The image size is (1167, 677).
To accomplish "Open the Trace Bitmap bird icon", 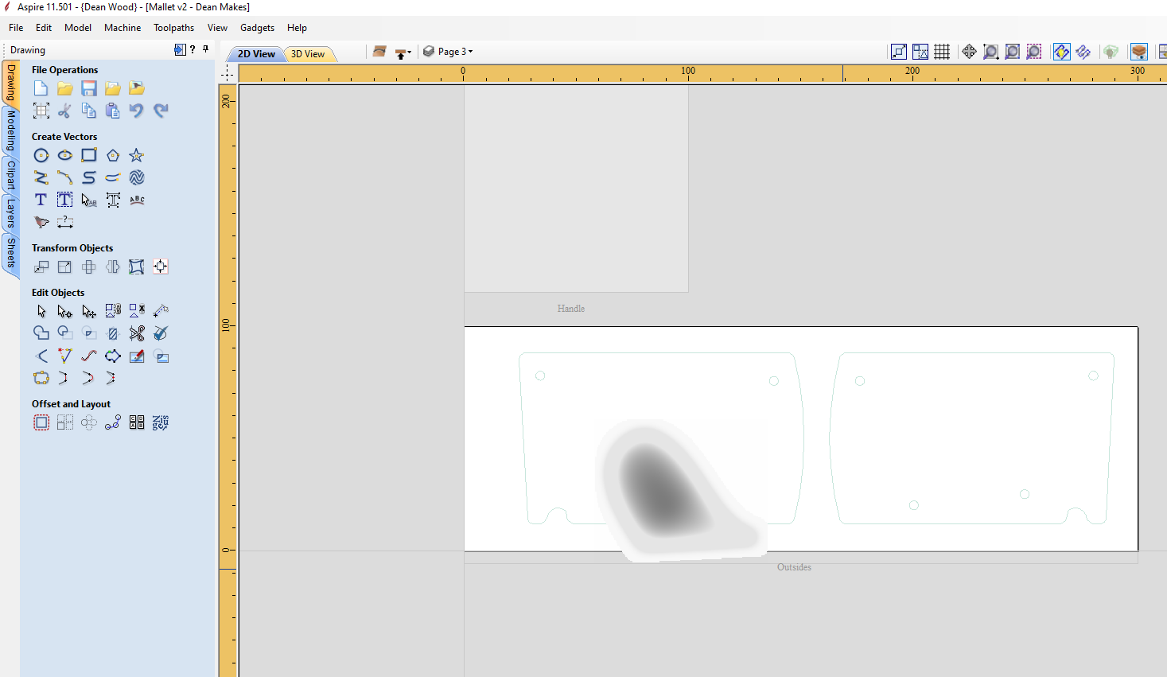I will pyautogui.click(x=41, y=222).
